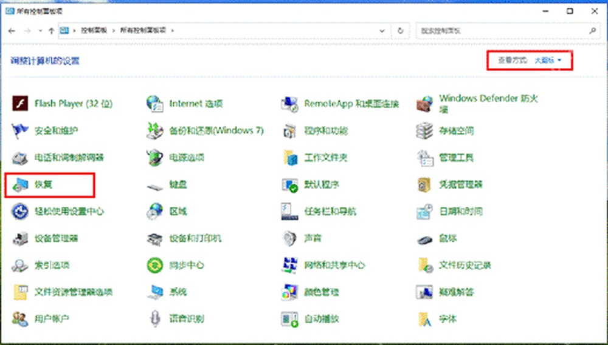The width and height of the screenshot is (608, 345).
Task: Open the 系统 link
Action: [178, 292]
